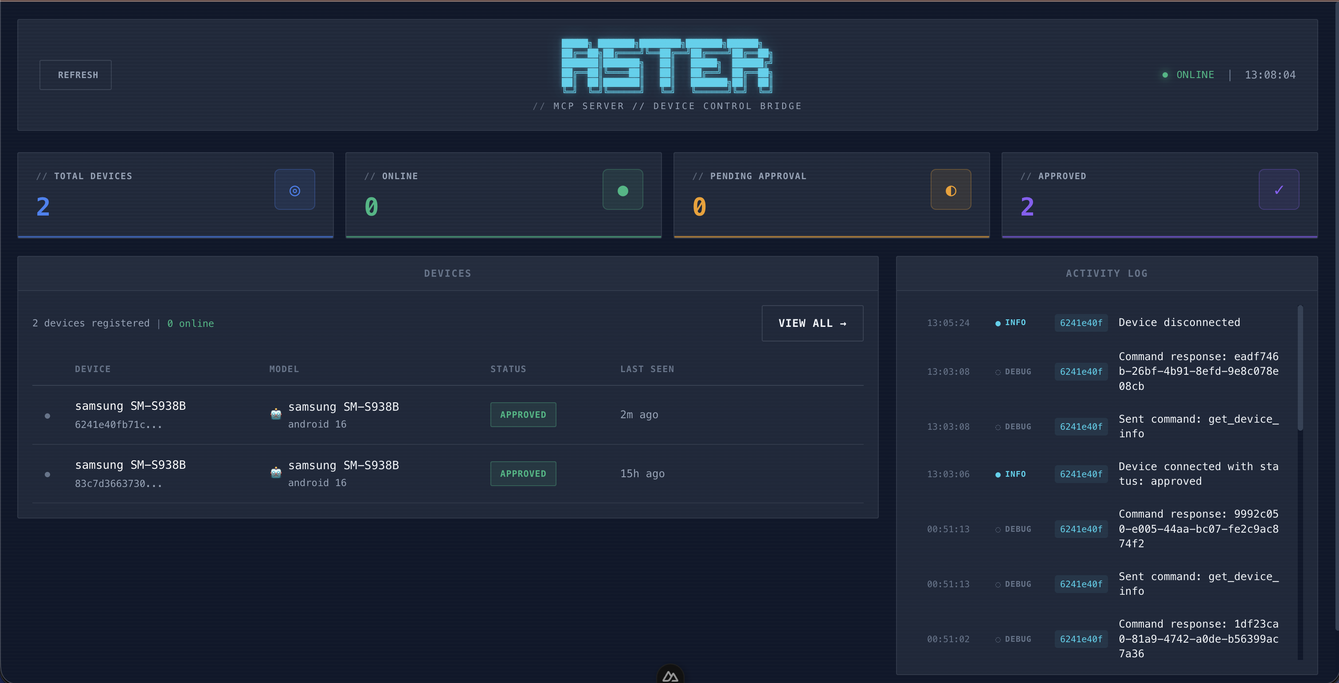1339x683 pixels.
Task: Click the page vertical scrollbar
Action: (1336, 317)
